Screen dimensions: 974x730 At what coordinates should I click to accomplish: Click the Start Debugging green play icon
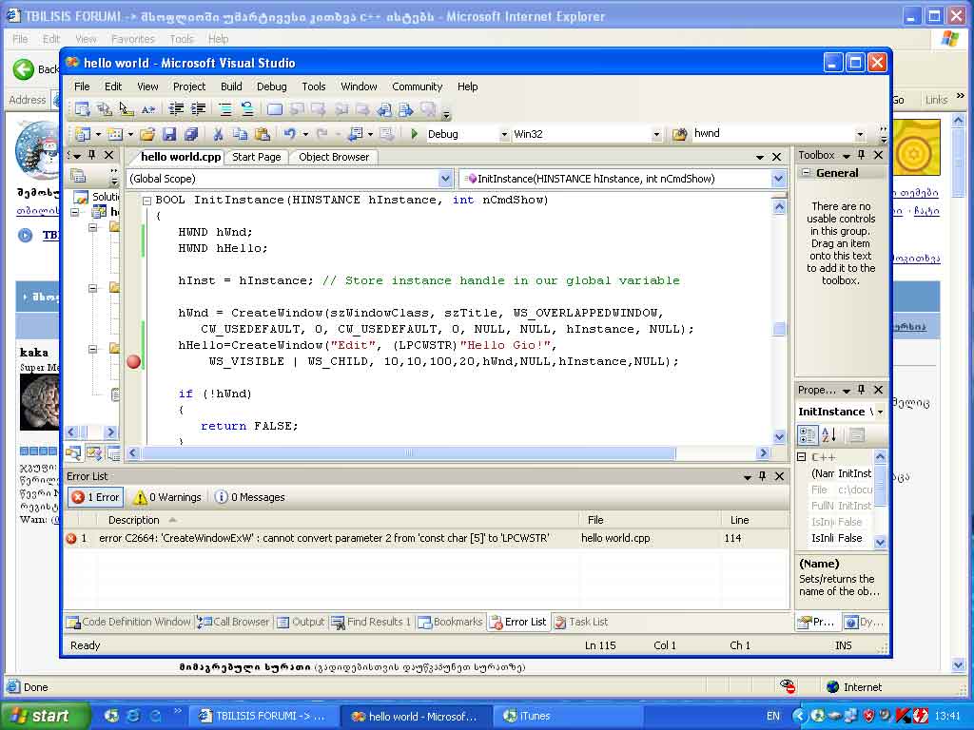[415, 133]
